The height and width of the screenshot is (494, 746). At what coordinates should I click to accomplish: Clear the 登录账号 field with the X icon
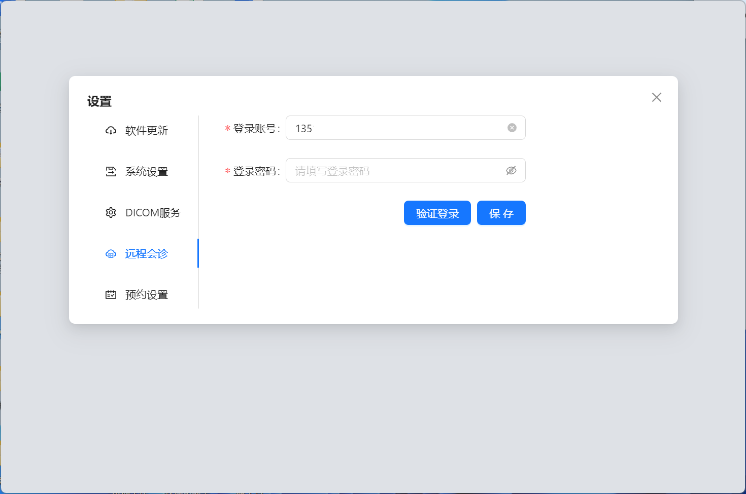(x=512, y=128)
